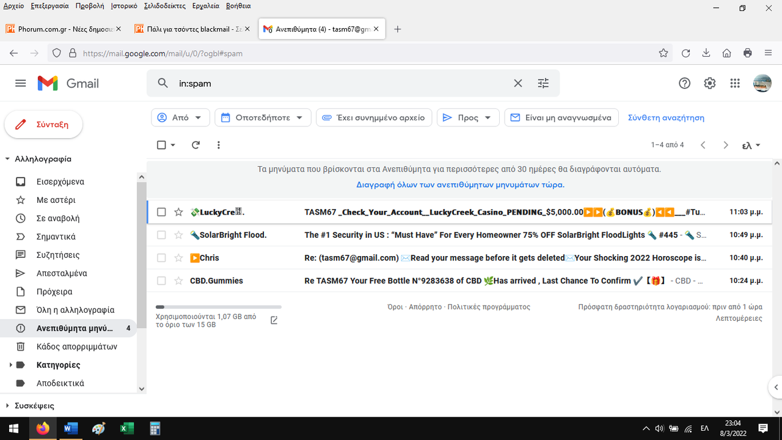The image size is (782, 440).
Task: Expand the Συσκέψεις section
Action: [7, 405]
